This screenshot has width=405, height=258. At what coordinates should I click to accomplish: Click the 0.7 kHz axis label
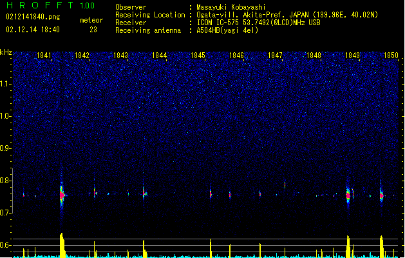(x=6, y=213)
